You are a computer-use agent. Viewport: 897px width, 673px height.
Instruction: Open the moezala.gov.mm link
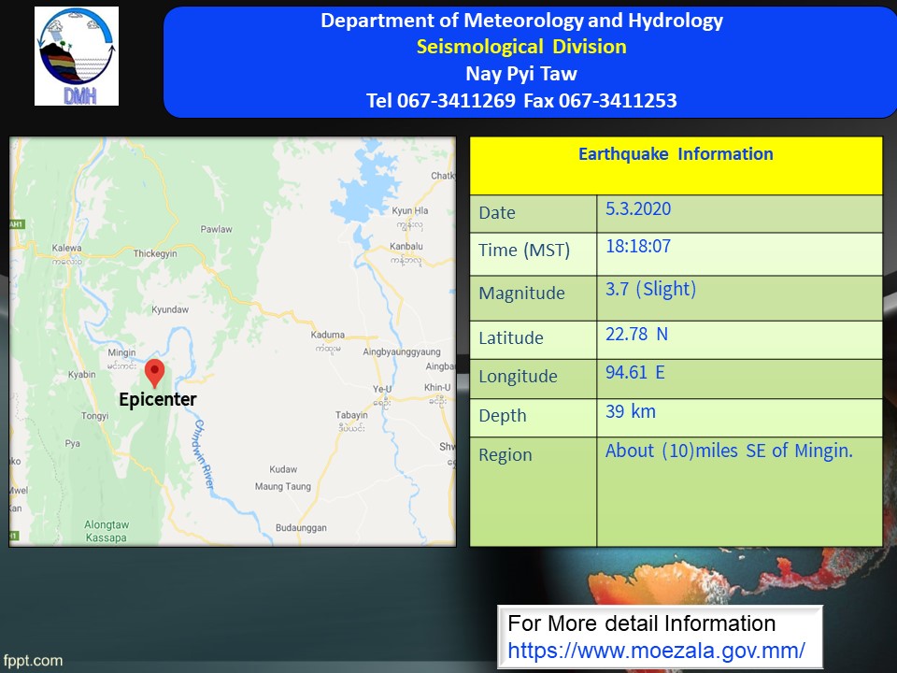pos(656,651)
